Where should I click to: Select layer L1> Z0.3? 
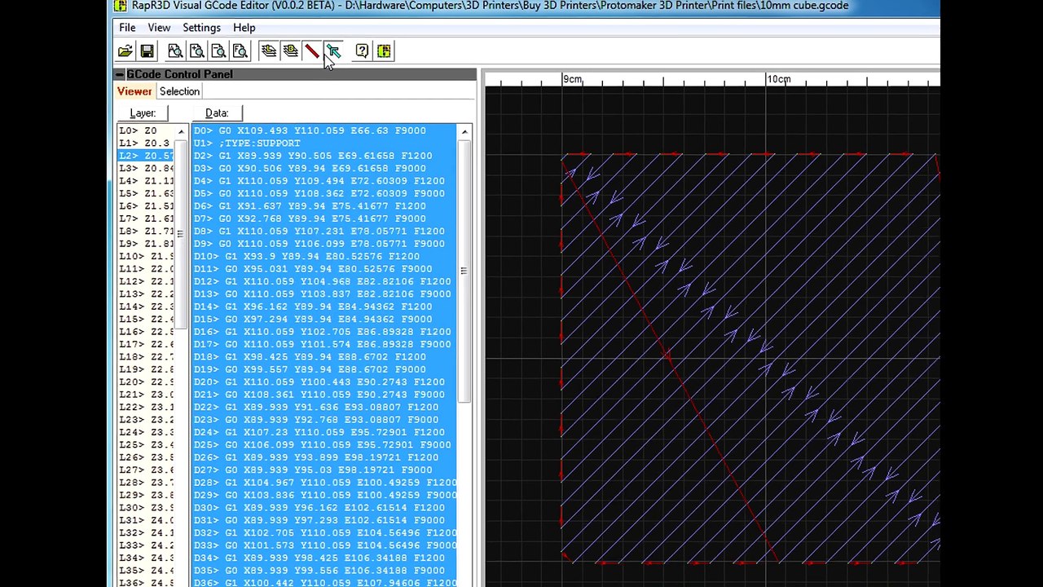(x=146, y=143)
